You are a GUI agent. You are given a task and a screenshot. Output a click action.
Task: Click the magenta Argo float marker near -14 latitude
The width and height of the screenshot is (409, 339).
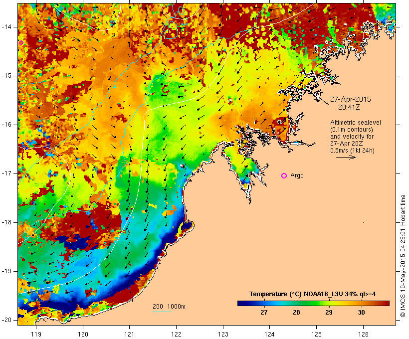point(21,43)
